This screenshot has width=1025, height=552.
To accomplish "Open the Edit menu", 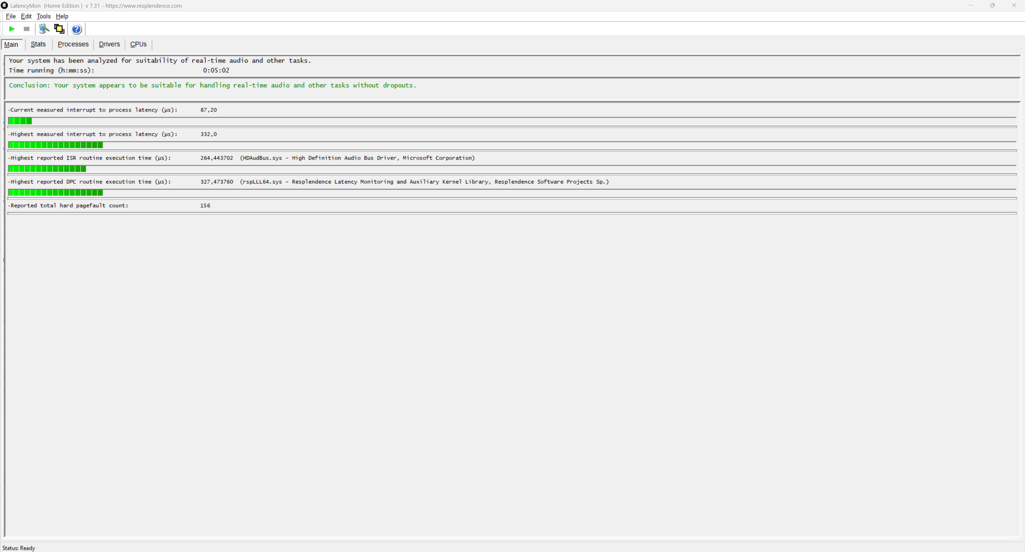I will click(x=26, y=16).
